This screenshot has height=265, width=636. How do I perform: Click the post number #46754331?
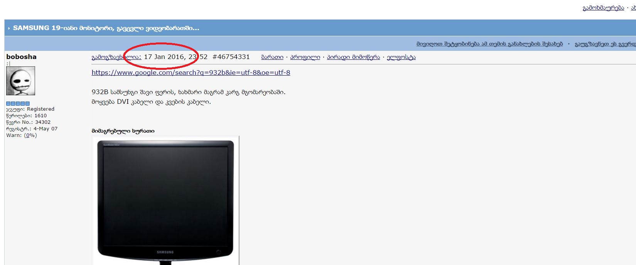coord(231,57)
